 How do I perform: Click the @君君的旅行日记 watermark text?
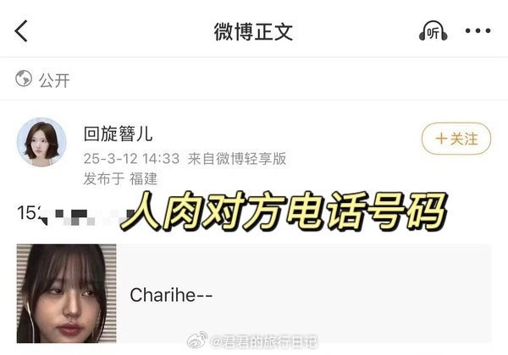(x=265, y=342)
